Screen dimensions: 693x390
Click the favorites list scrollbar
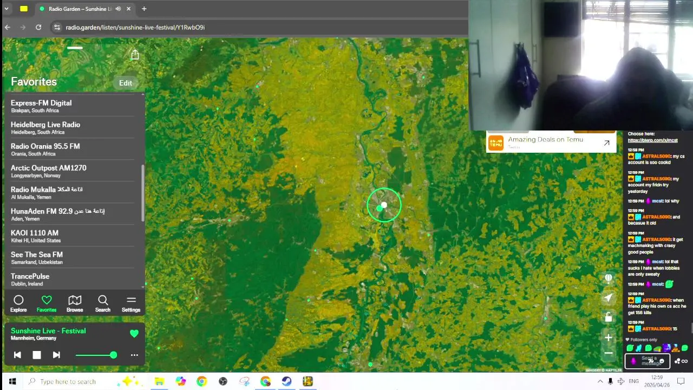pos(143,192)
